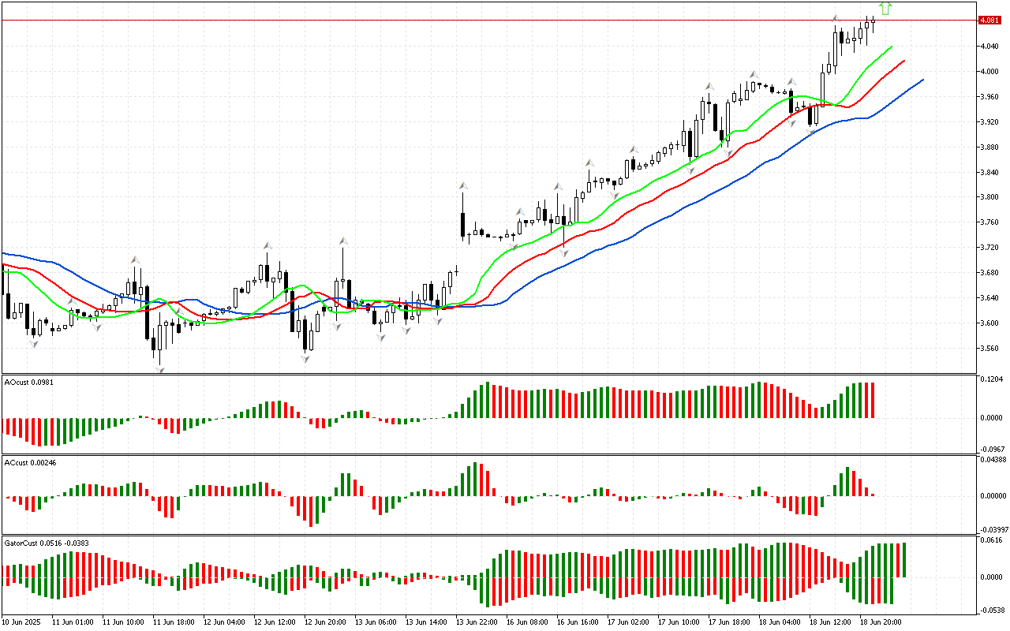Click the 10 Jun 2025 date label
The image size is (1010, 631).
click(x=24, y=622)
